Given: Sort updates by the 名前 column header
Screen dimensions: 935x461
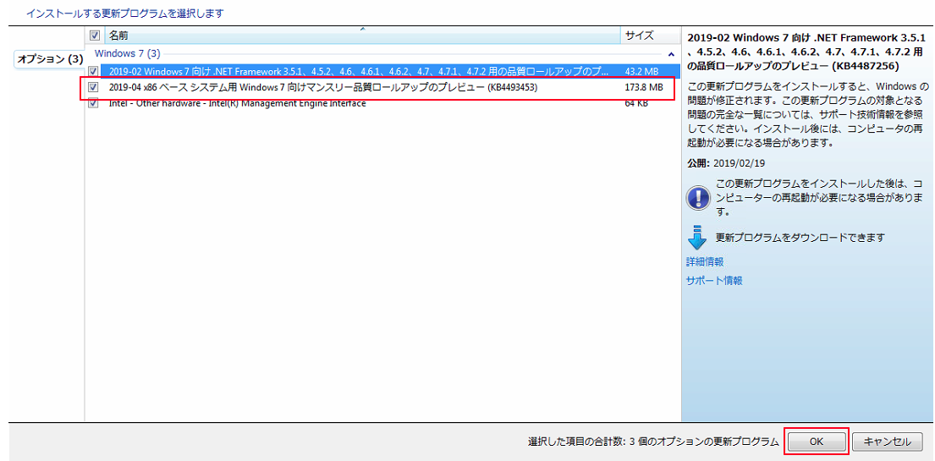Looking at the screenshot, I should click(362, 36).
